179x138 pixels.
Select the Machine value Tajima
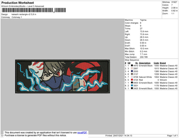(x=143, y=20)
